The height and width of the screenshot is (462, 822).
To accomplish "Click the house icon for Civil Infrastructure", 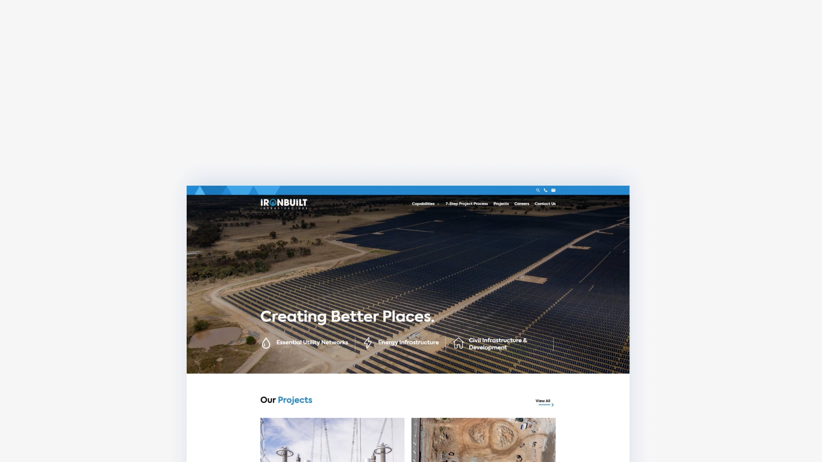I will [459, 343].
